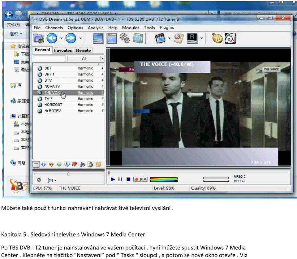Open the 文件(F) menu in Explorer window

13,25
